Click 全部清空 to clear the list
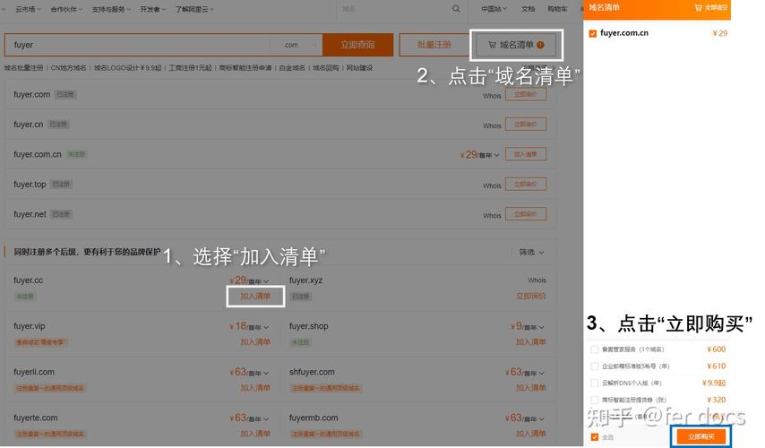Image resolution: width=765 pixels, height=448 pixels. [715, 8]
